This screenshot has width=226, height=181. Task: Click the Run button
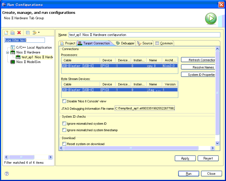point(189,174)
